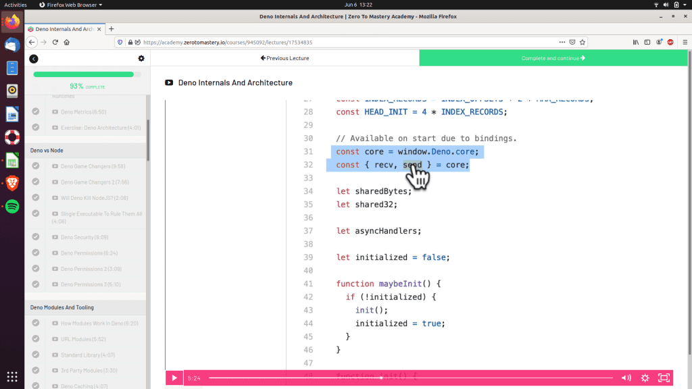View site security lock info
Viewport: 692px width, 389px height.
tap(130, 43)
